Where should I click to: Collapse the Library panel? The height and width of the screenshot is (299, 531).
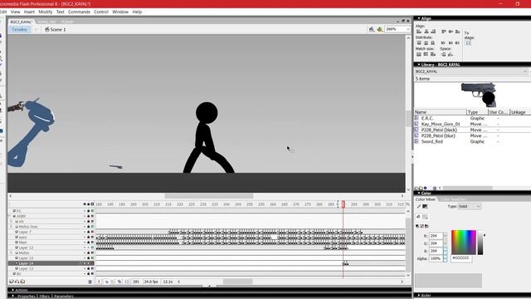(419, 65)
